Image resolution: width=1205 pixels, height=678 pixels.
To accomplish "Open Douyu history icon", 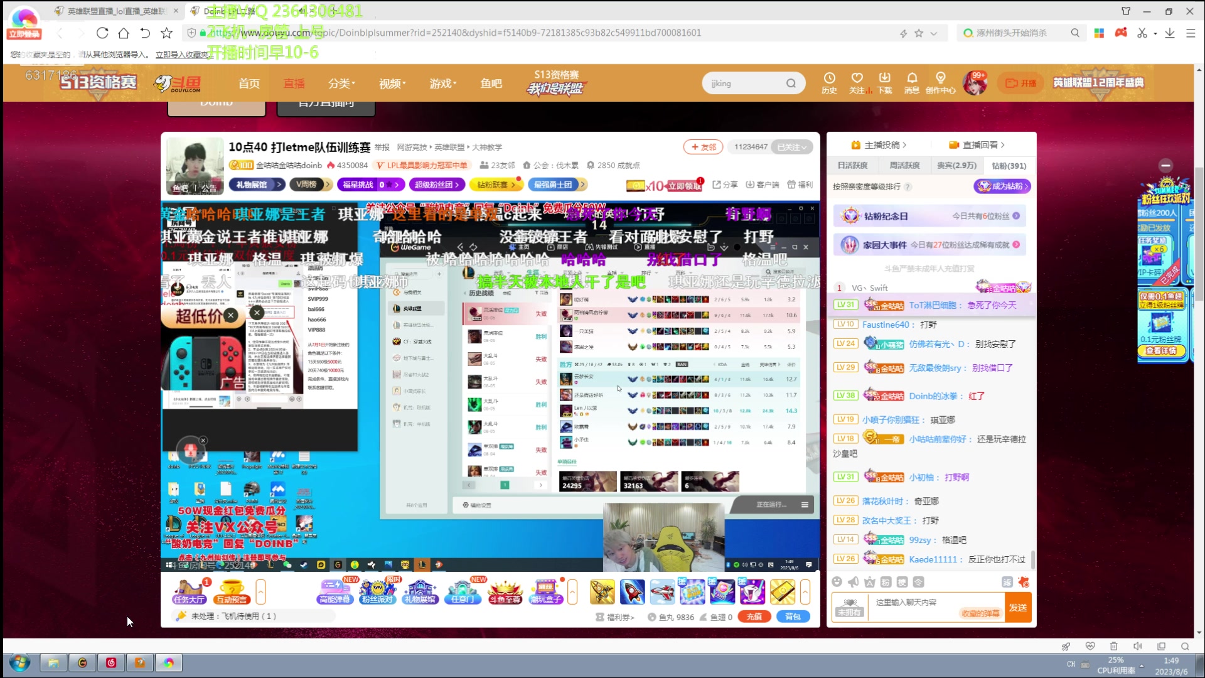I will 829,82.
